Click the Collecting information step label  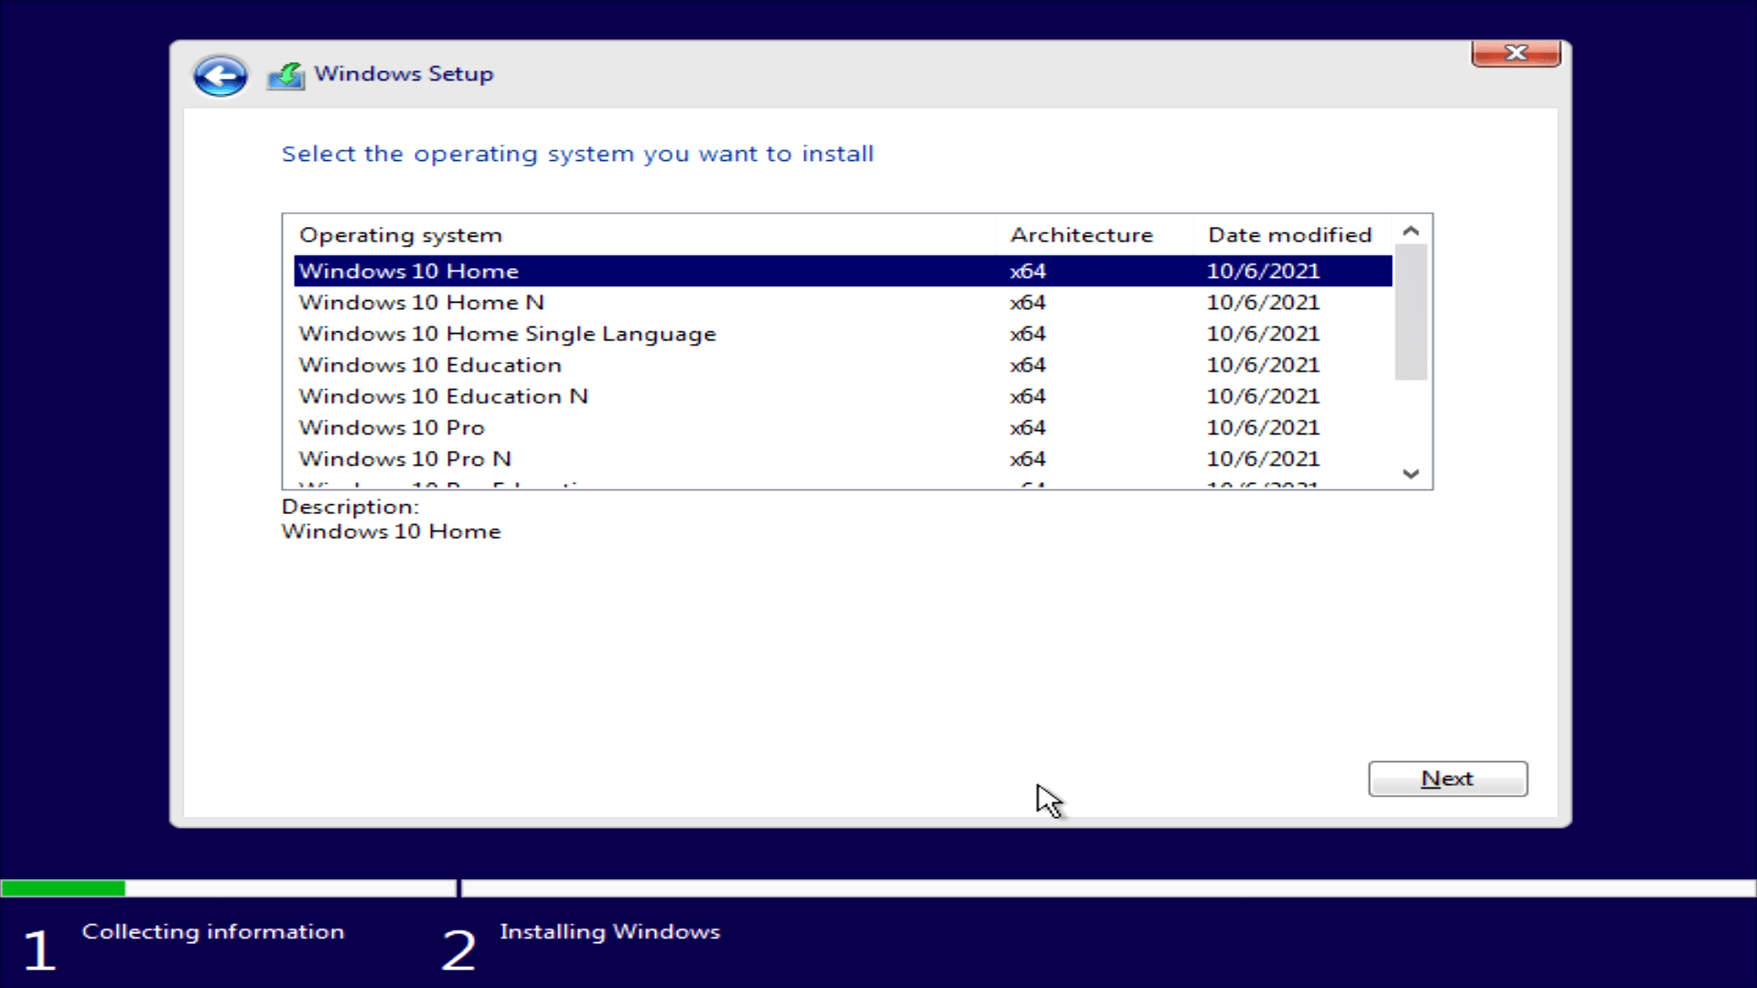pyautogui.click(x=213, y=931)
